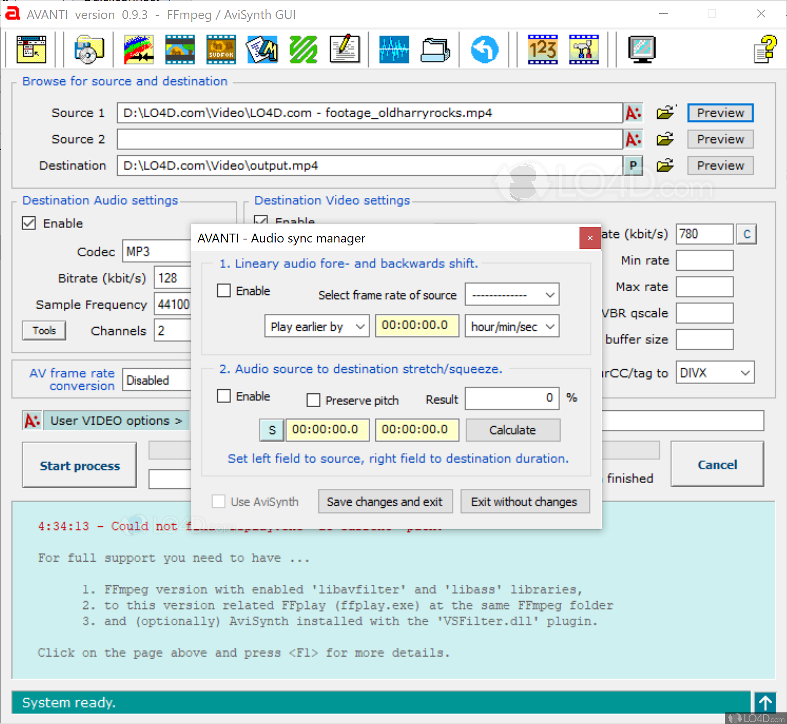The width and height of the screenshot is (787, 724).
Task: Click the source duration left time field
Action: [x=328, y=430]
